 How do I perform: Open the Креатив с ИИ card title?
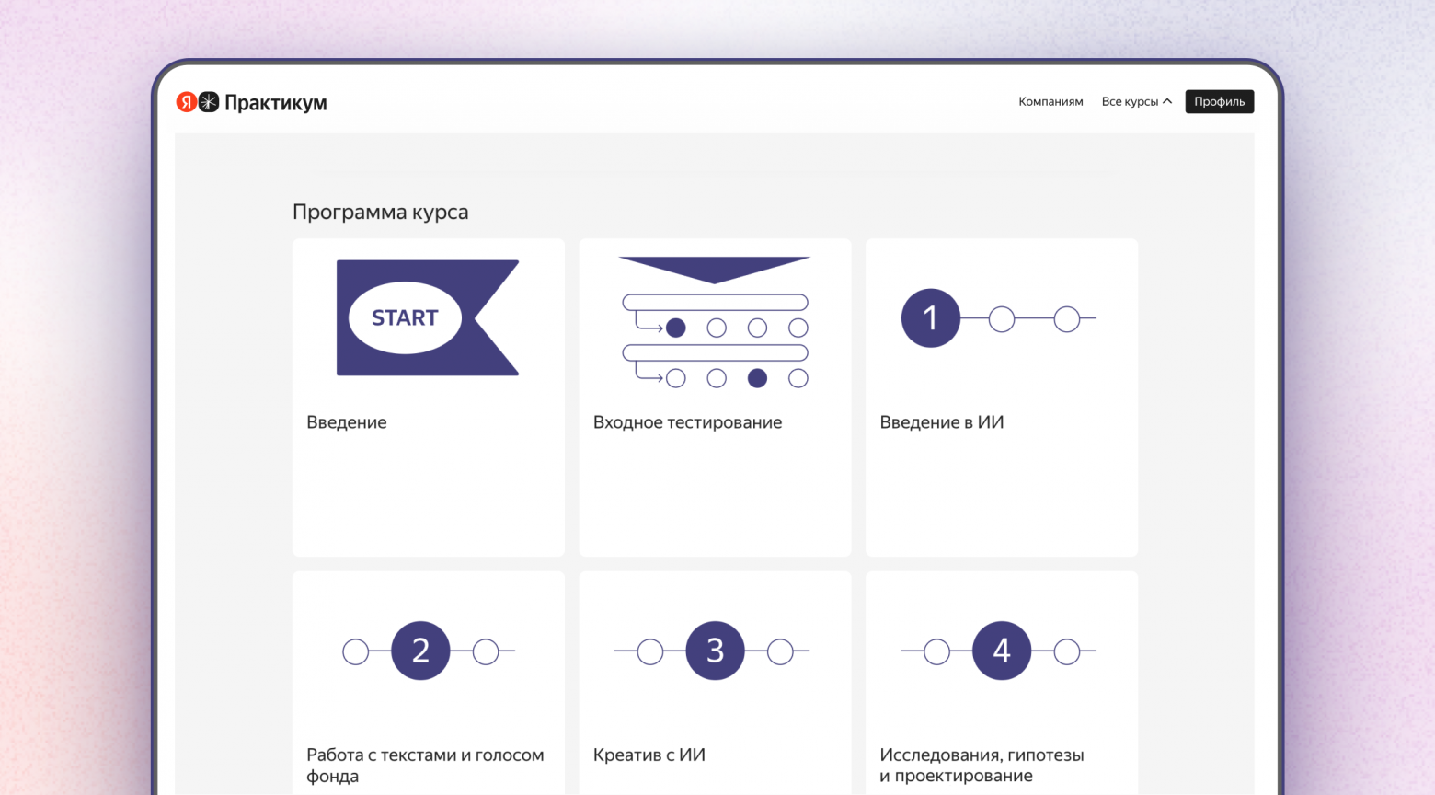(x=649, y=755)
